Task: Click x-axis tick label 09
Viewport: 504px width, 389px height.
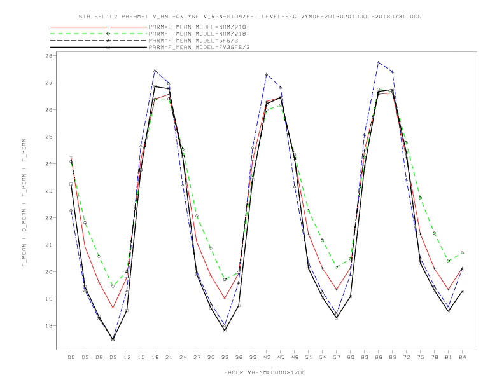Action: pyautogui.click(x=113, y=357)
